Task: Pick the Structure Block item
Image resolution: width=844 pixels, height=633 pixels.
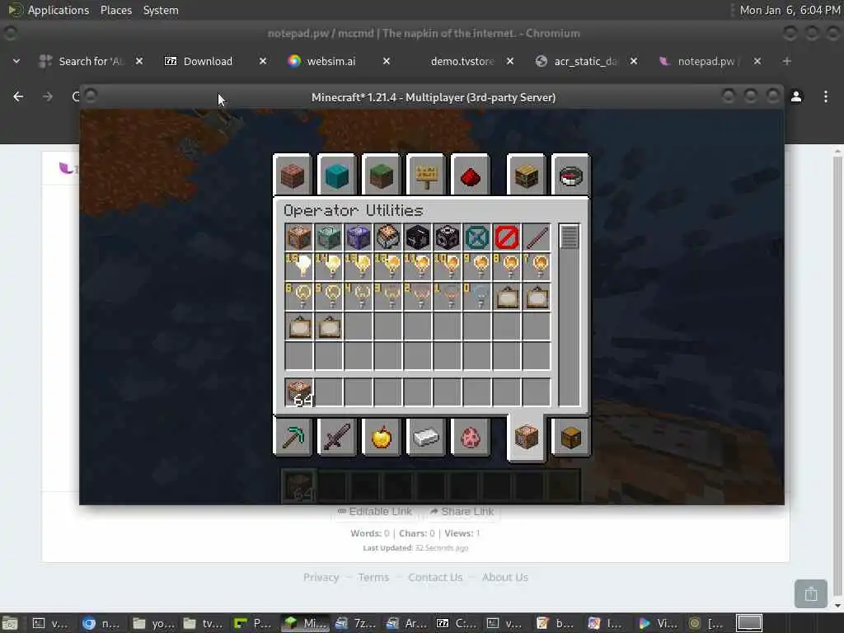Action: point(447,237)
